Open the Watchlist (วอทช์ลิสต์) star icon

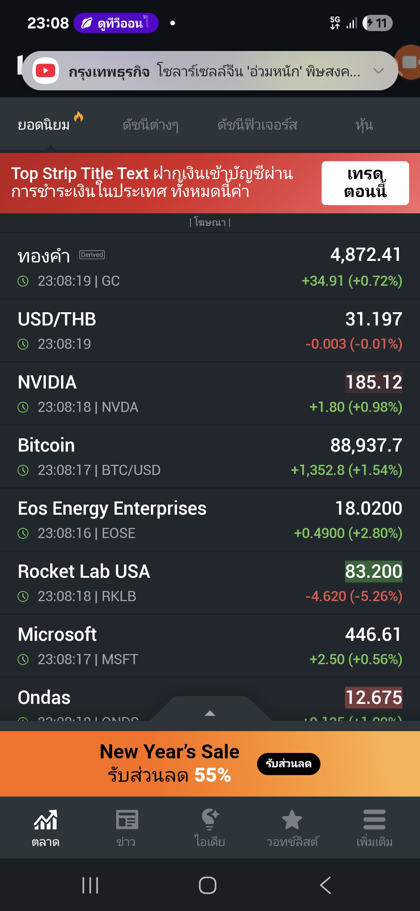pos(292,820)
